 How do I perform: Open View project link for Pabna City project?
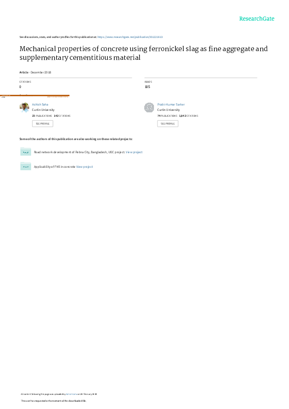[x=134, y=152]
